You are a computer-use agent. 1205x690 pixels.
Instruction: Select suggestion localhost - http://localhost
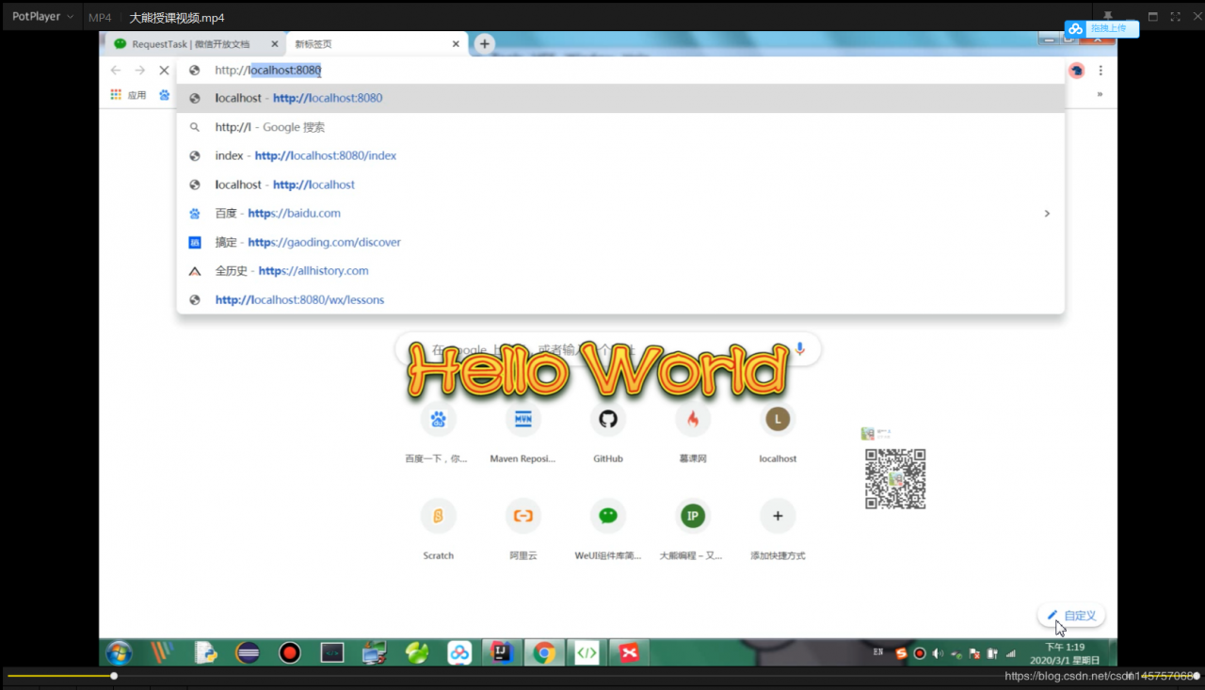620,185
